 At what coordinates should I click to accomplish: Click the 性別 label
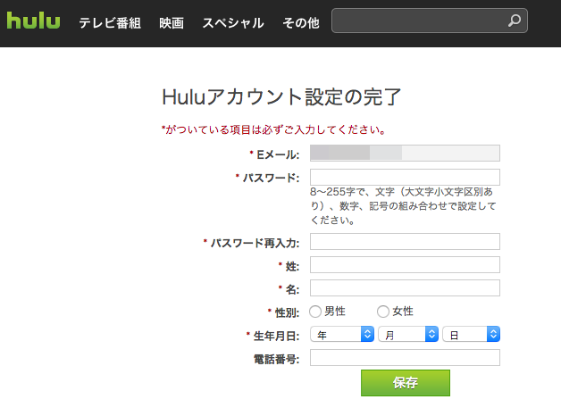287,312
